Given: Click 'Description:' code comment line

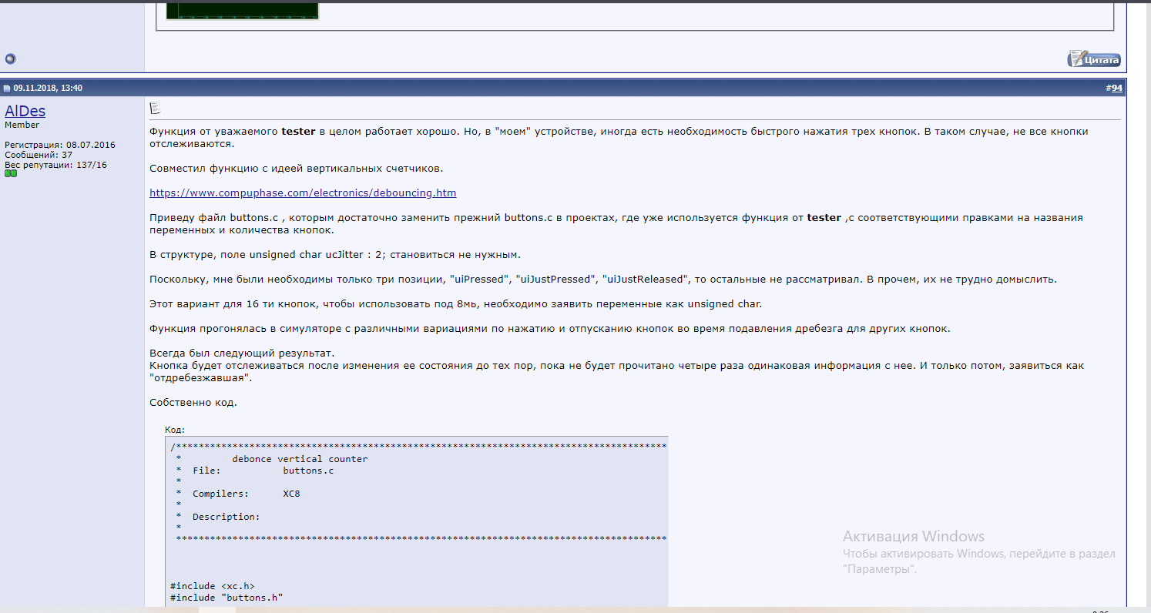Looking at the screenshot, I should pyautogui.click(x=227, y=517).
